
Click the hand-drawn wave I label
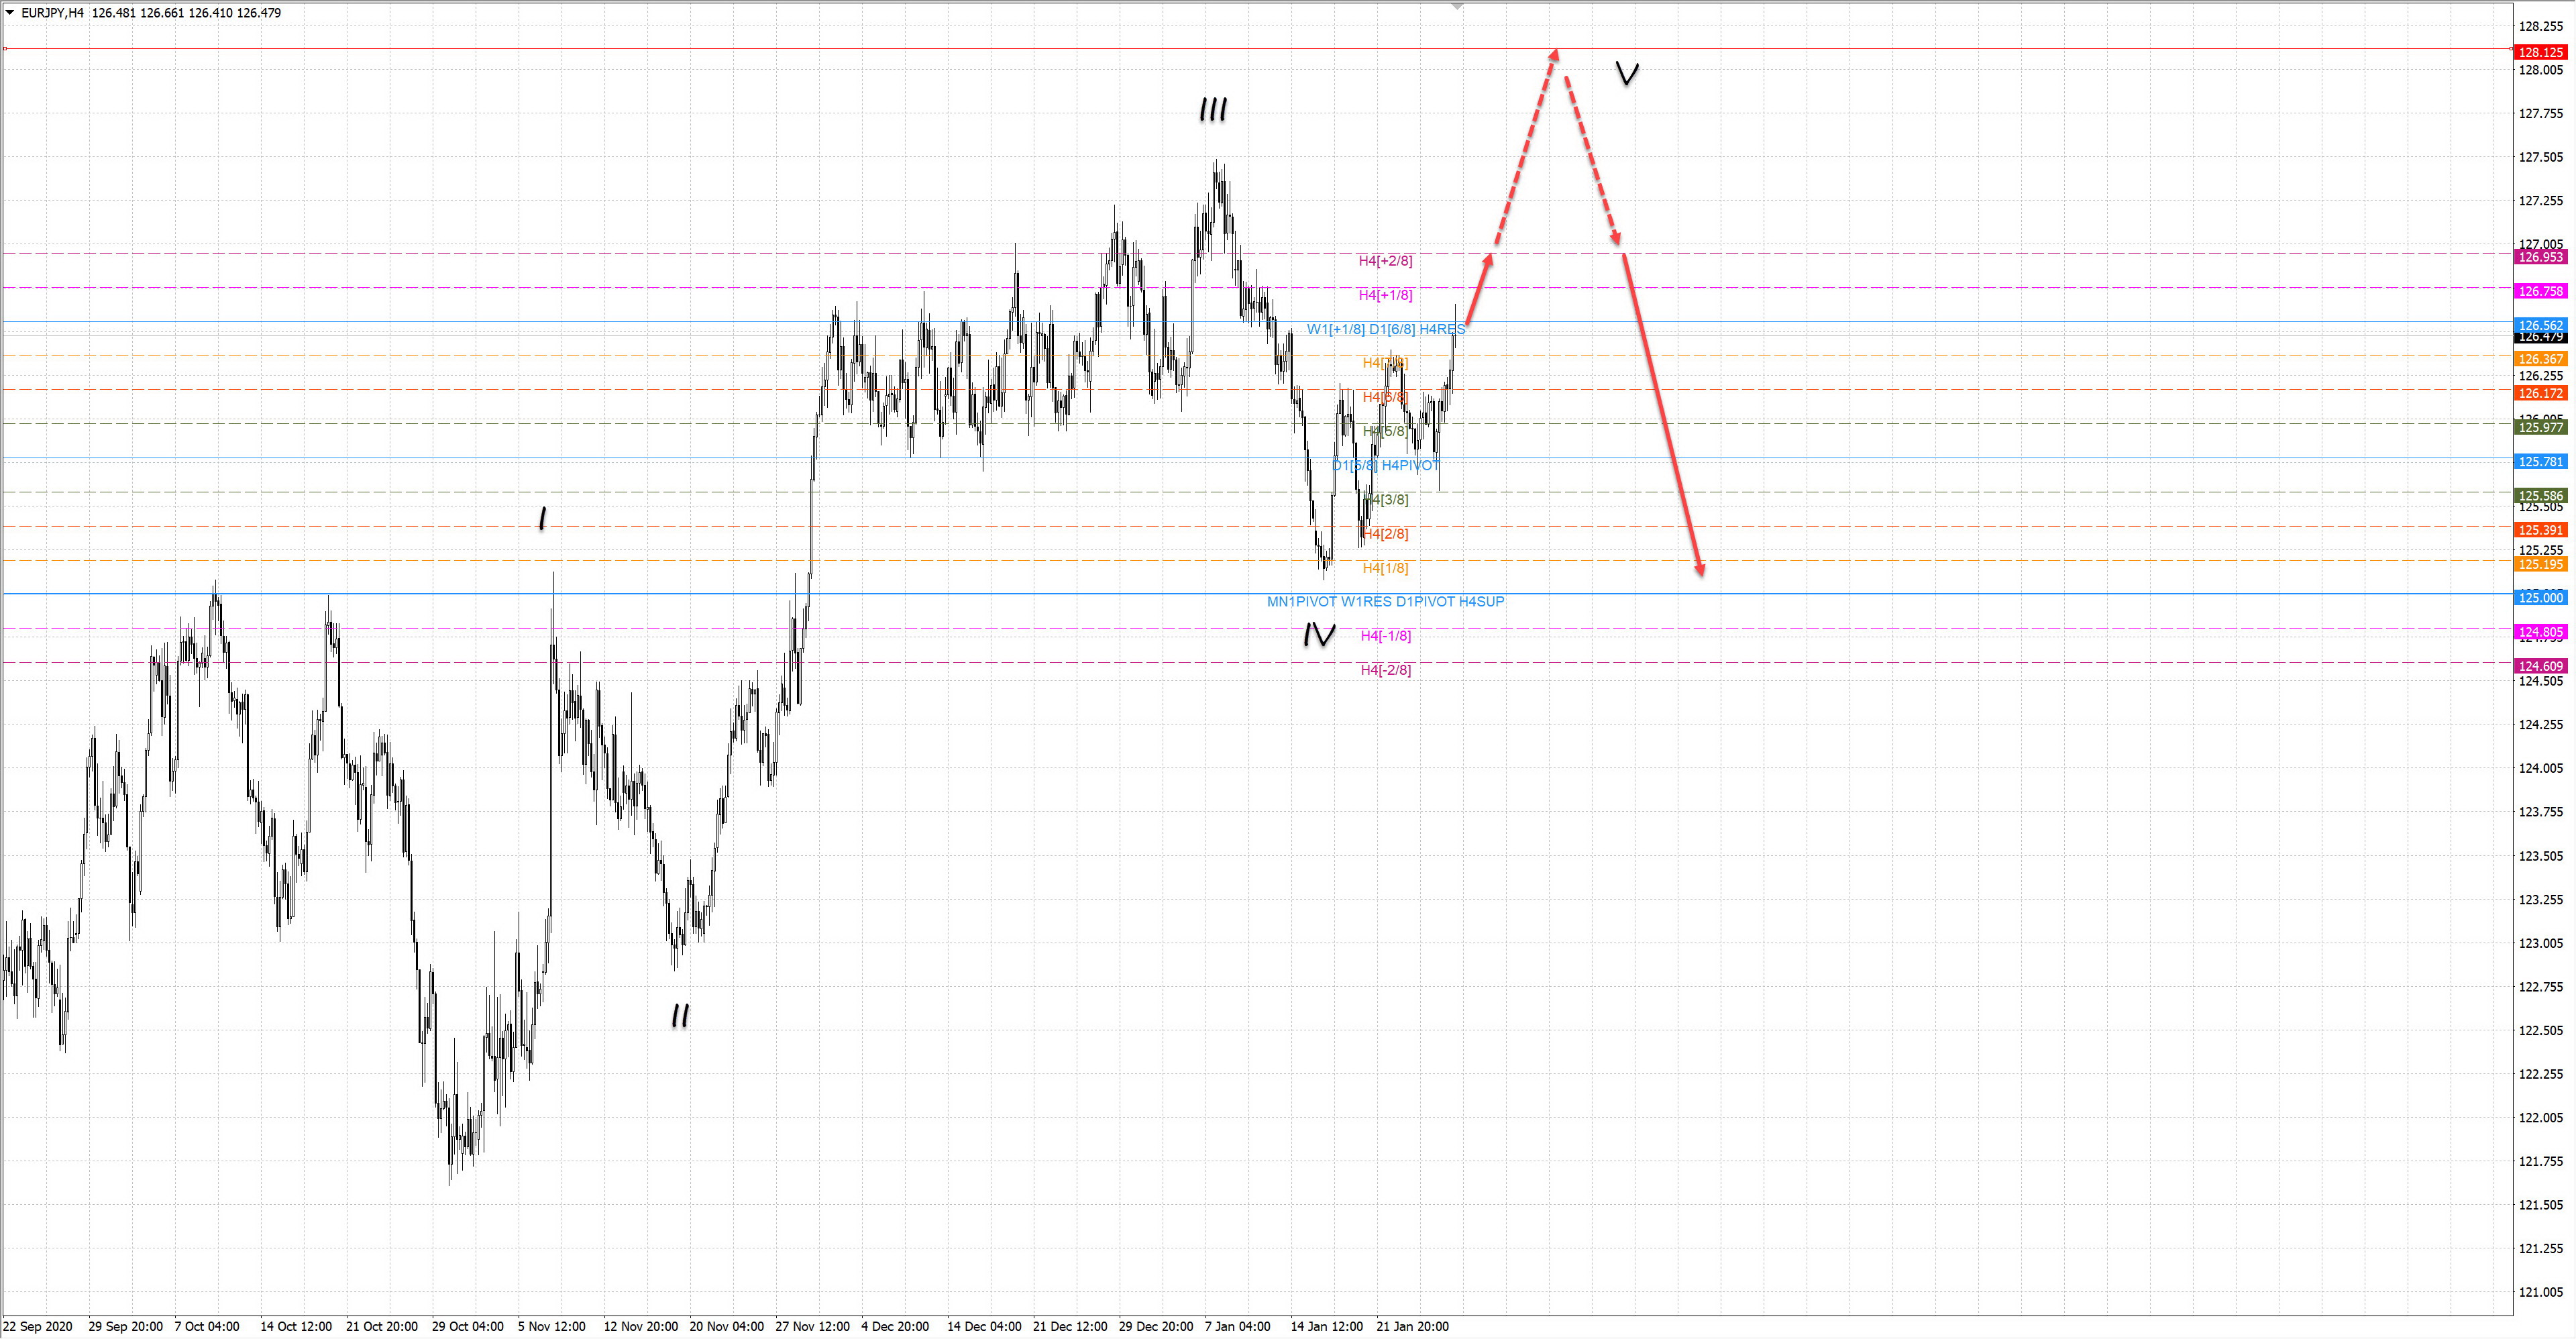tap(542, 518)
